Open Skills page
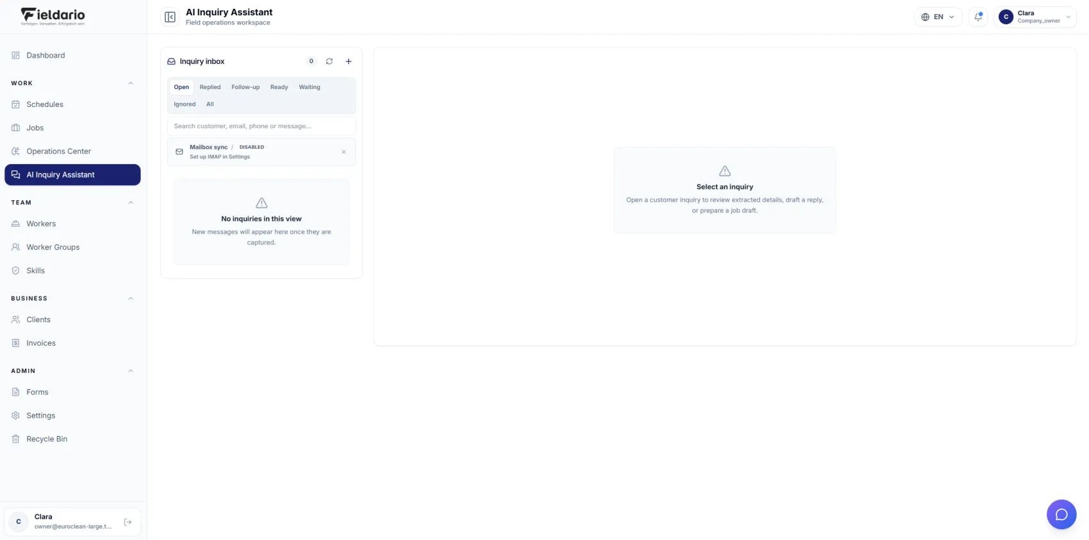 [72, 270]
